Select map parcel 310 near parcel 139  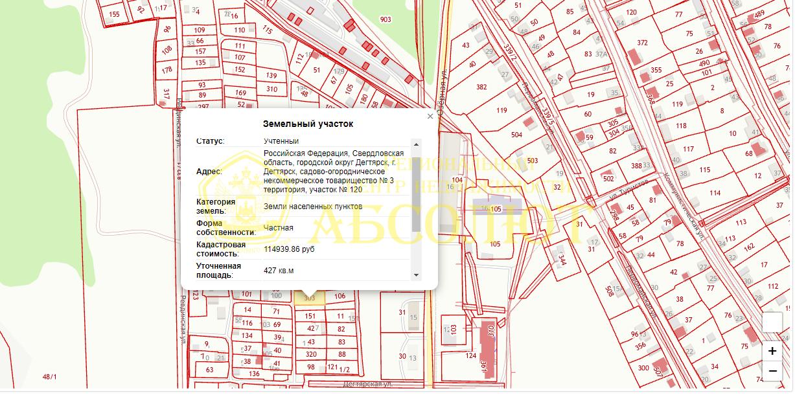(x=271, y=89)
